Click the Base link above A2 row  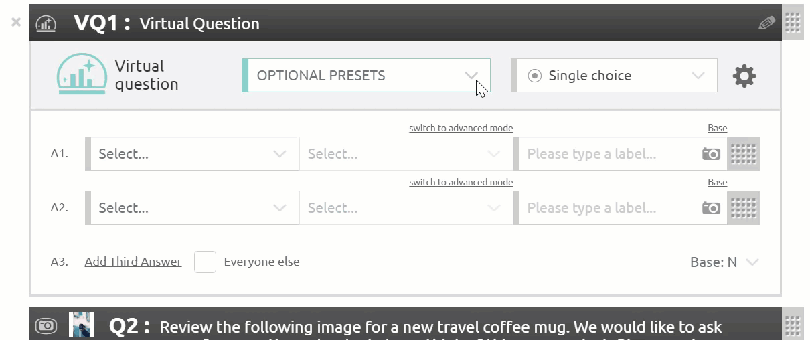point(717,182)
